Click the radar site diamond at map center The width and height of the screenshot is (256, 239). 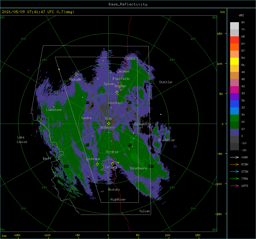pos(109,124)
